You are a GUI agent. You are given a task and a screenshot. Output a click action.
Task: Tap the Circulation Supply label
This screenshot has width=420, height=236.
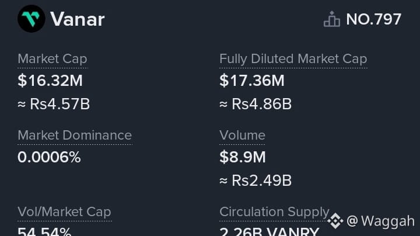[x=274, y=212]
